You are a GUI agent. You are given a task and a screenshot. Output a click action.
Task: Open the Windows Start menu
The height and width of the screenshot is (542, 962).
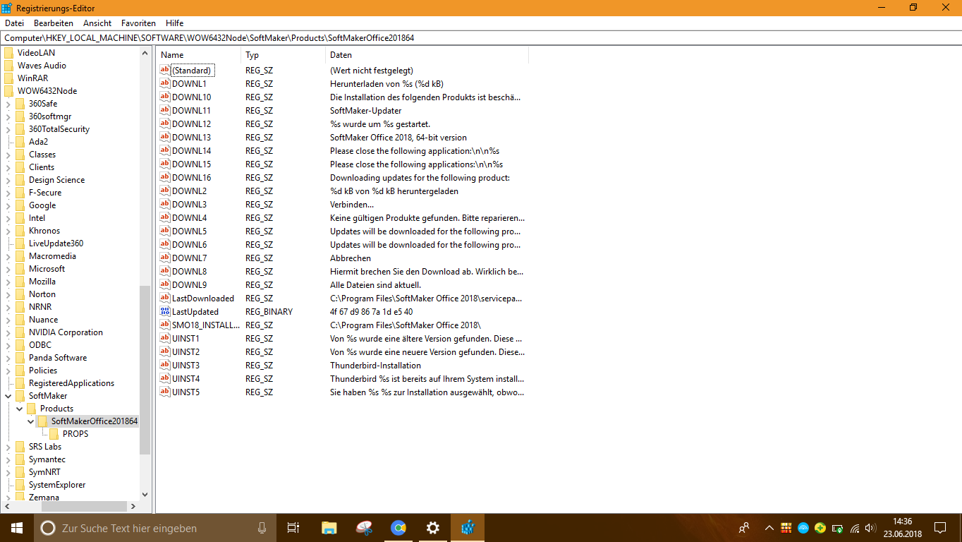coord(17,528)
